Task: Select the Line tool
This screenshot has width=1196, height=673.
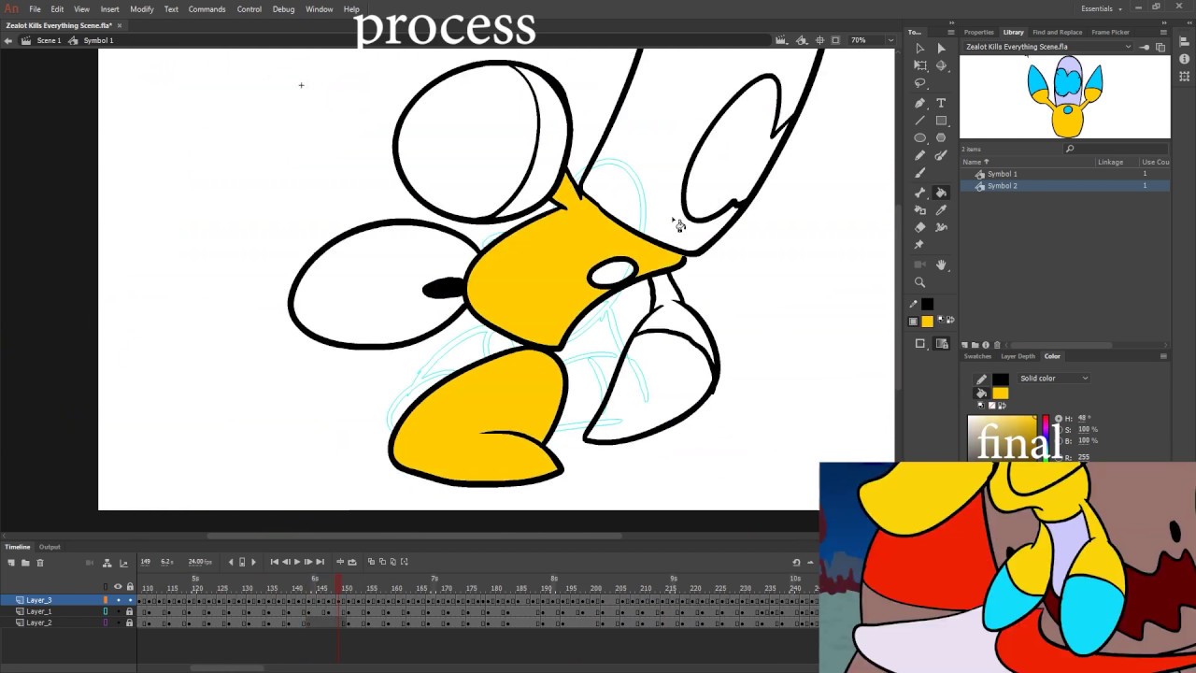Action: click(920, 121)
